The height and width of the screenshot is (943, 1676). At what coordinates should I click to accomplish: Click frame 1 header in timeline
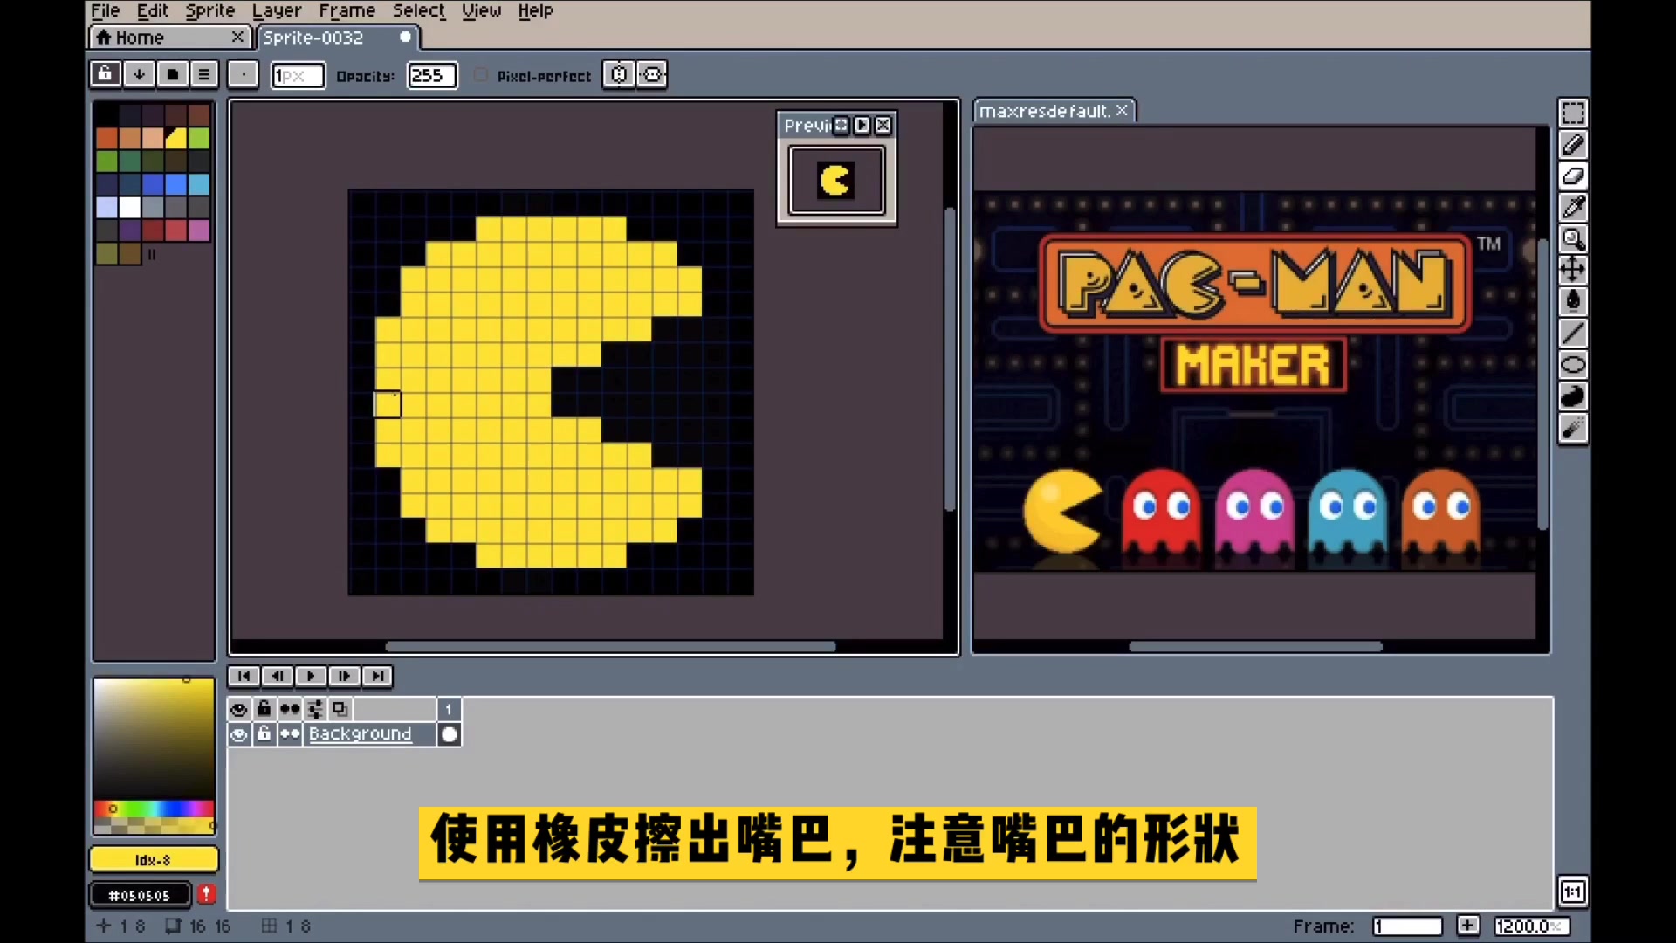tap(449, 709)
